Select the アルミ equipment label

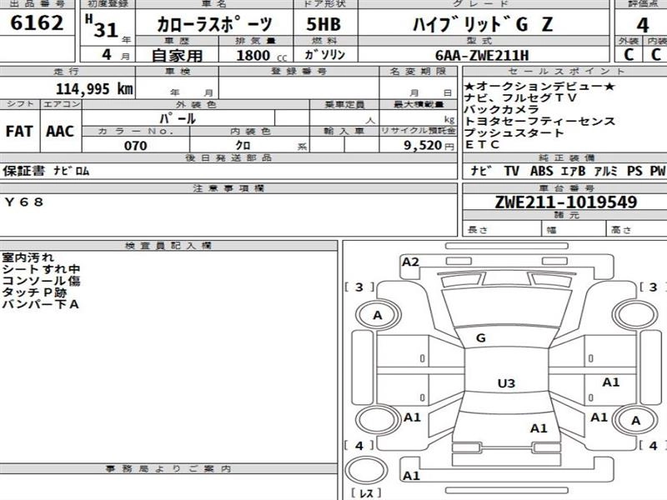pos(605,171)
